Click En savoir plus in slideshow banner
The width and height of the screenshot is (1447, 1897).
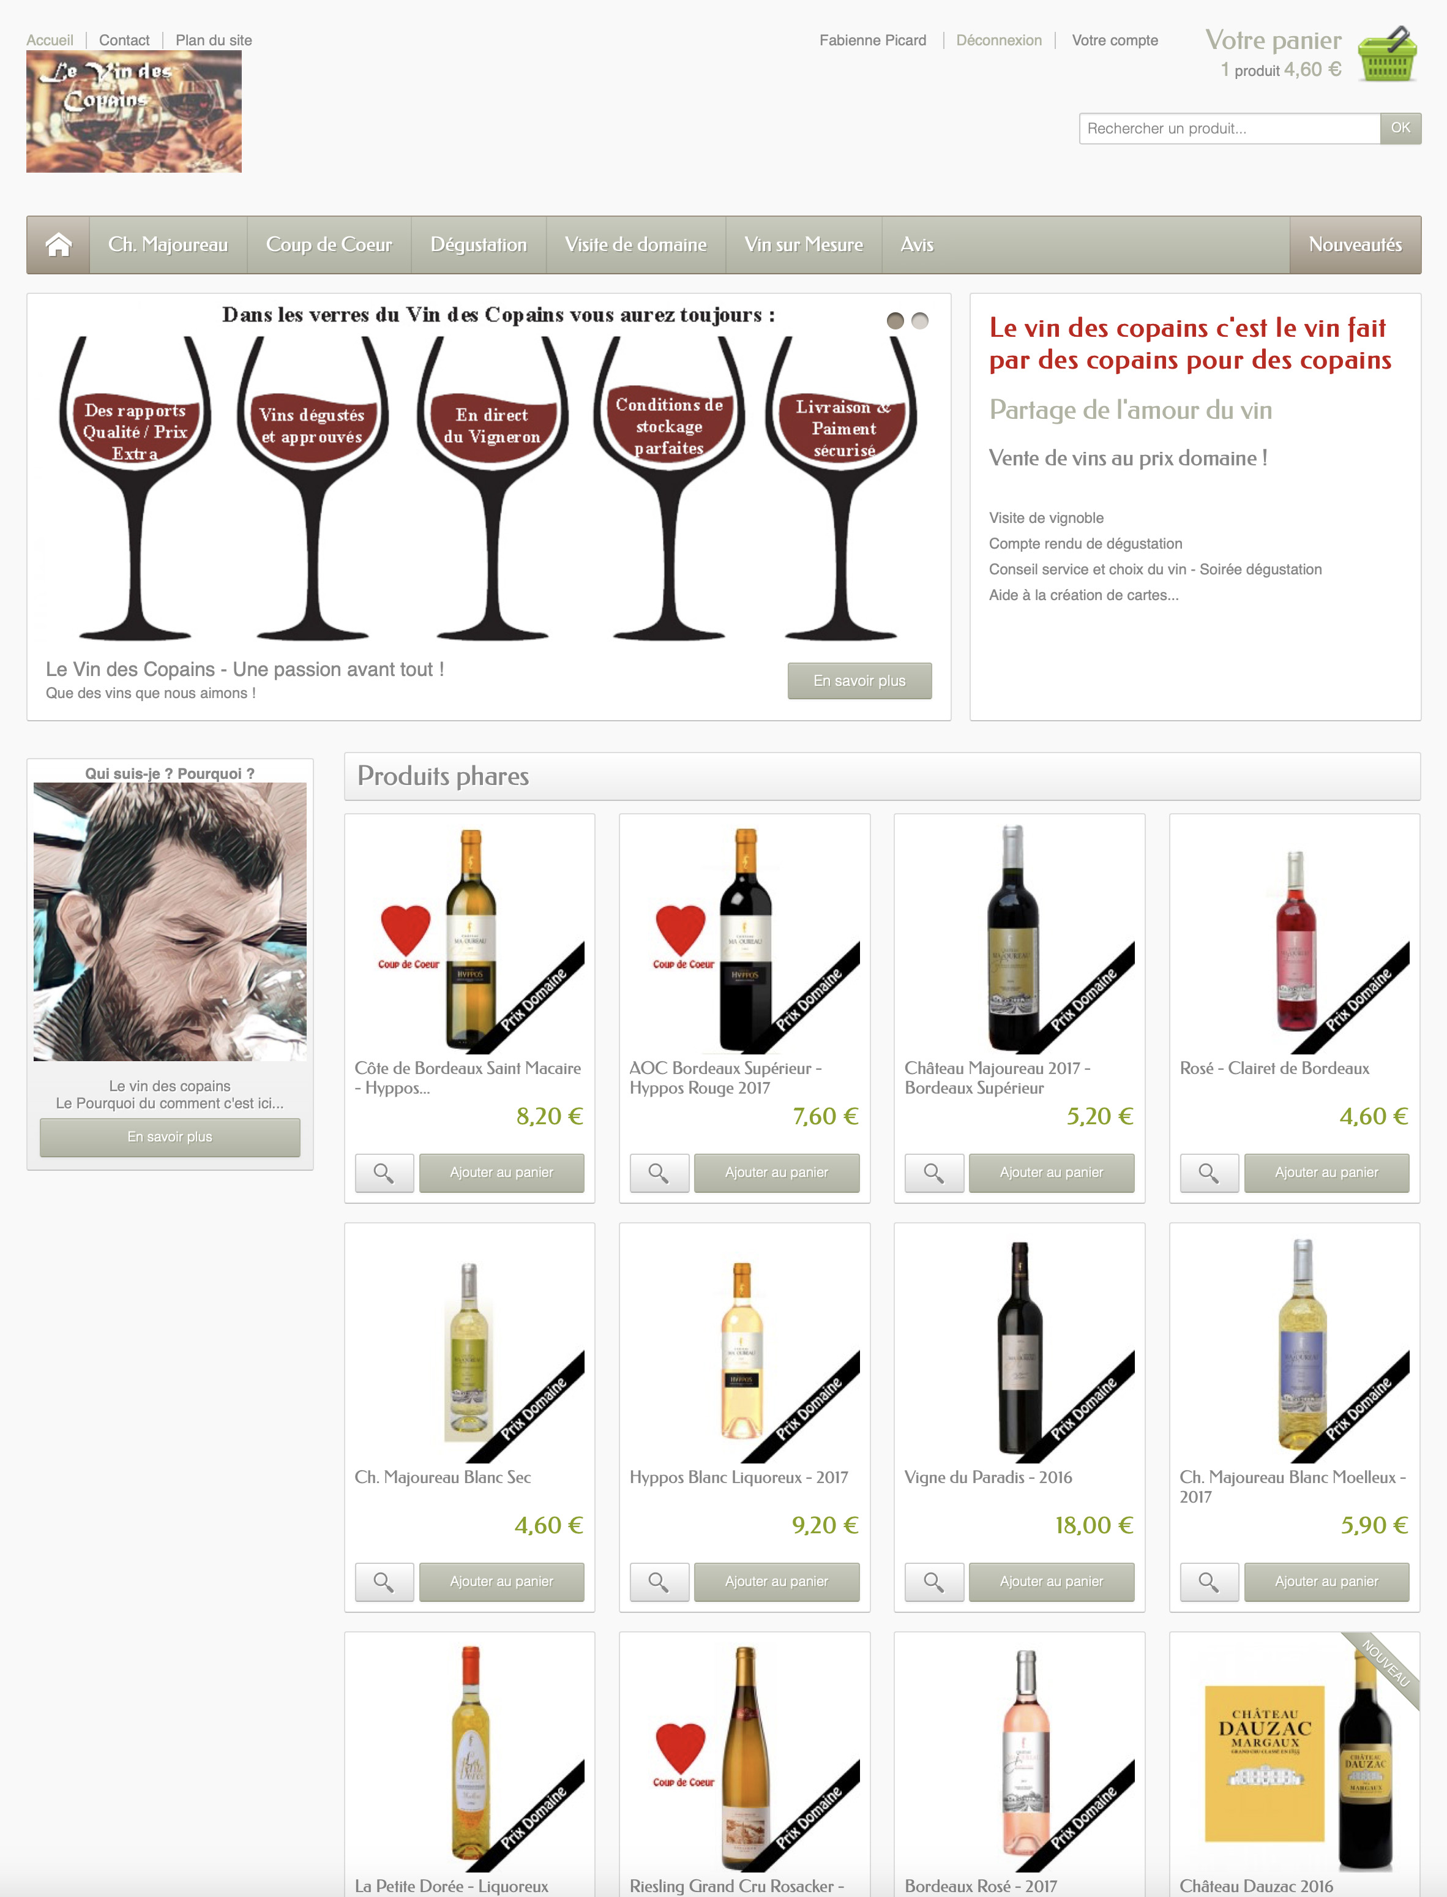tap(859, 680)
